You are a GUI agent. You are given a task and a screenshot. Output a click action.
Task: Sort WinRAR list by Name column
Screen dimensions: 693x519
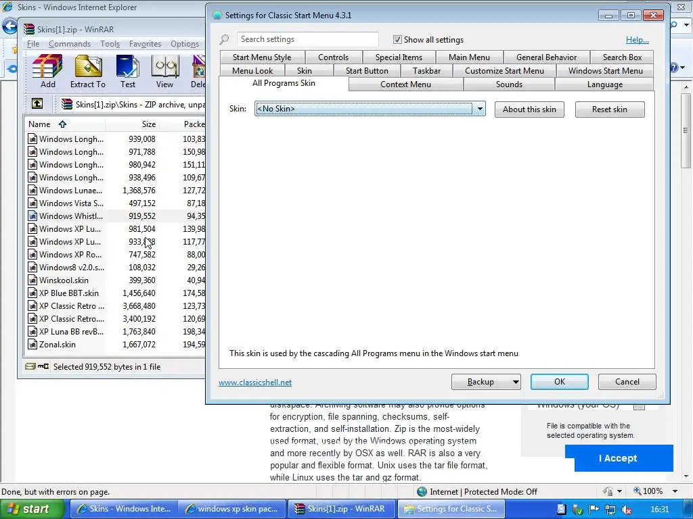click(64, 124)
